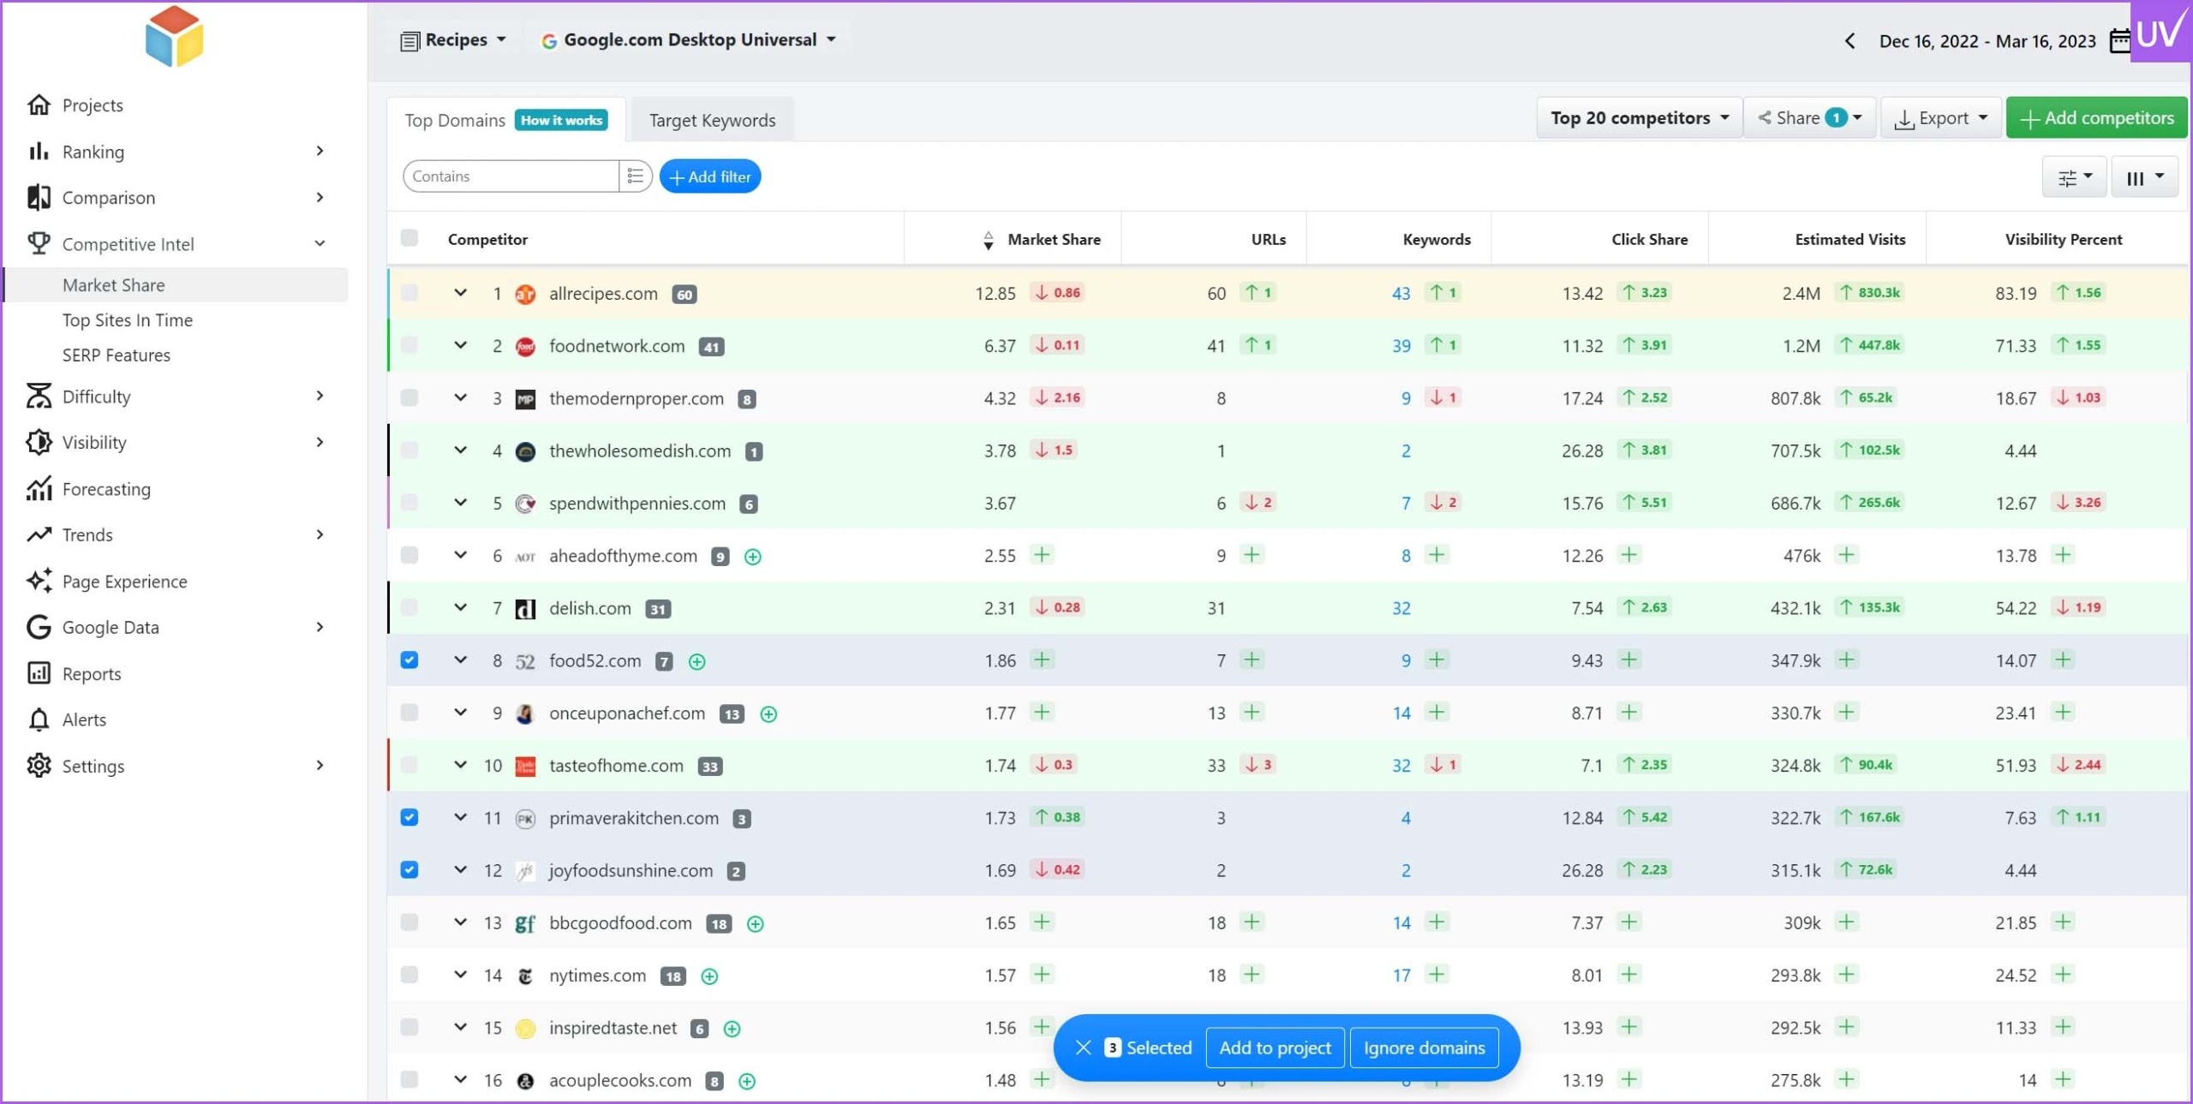This screenshot has height=1104, width=2193.
Task: Check the allrecipes.com row checkbox
Action: [x=409, y=293]
